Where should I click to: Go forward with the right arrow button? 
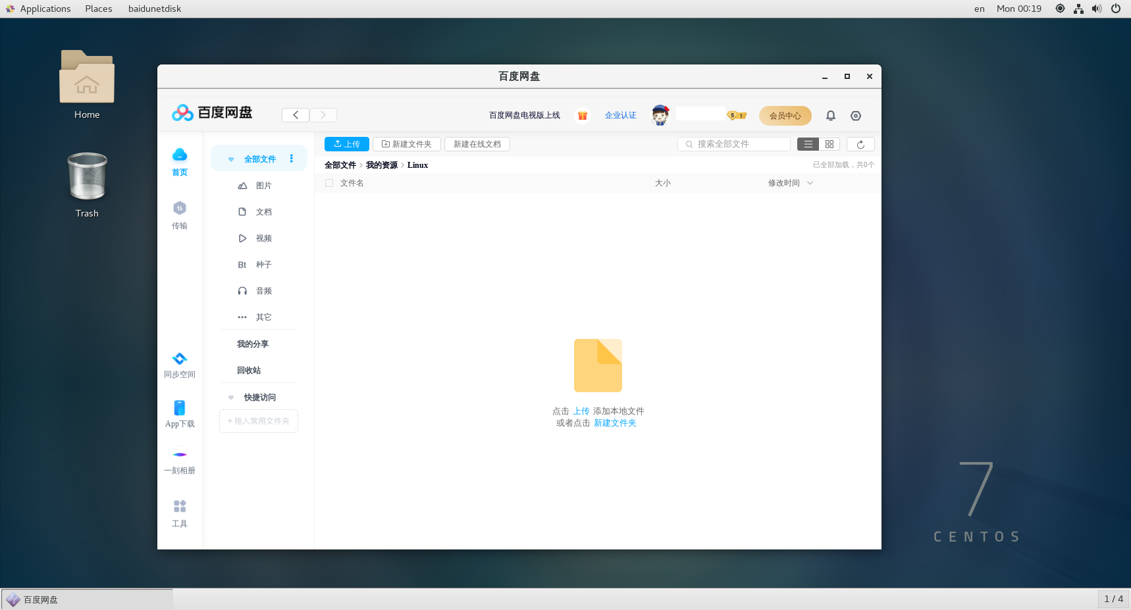[323, 115]
